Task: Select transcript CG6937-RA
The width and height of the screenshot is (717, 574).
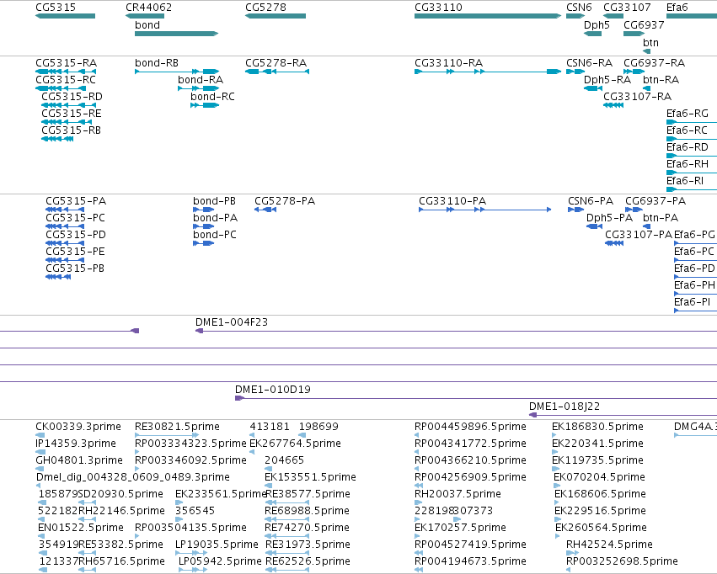Action: (x=634, y=72)
